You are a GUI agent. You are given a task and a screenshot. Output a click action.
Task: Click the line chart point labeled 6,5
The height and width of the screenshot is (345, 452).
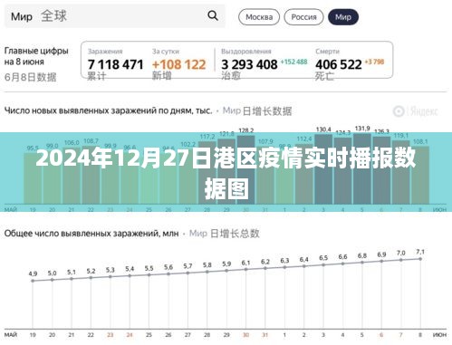pos(323,264)
